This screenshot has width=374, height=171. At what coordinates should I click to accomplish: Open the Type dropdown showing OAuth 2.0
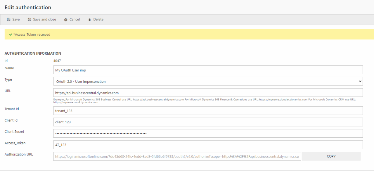point(208,81)
